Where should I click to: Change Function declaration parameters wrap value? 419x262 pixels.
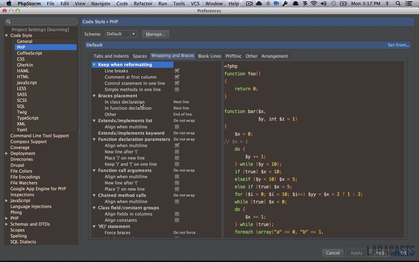[184, 139]
